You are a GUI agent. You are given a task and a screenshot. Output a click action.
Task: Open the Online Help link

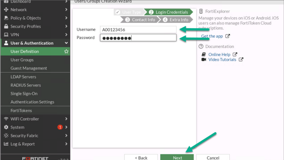219,54
